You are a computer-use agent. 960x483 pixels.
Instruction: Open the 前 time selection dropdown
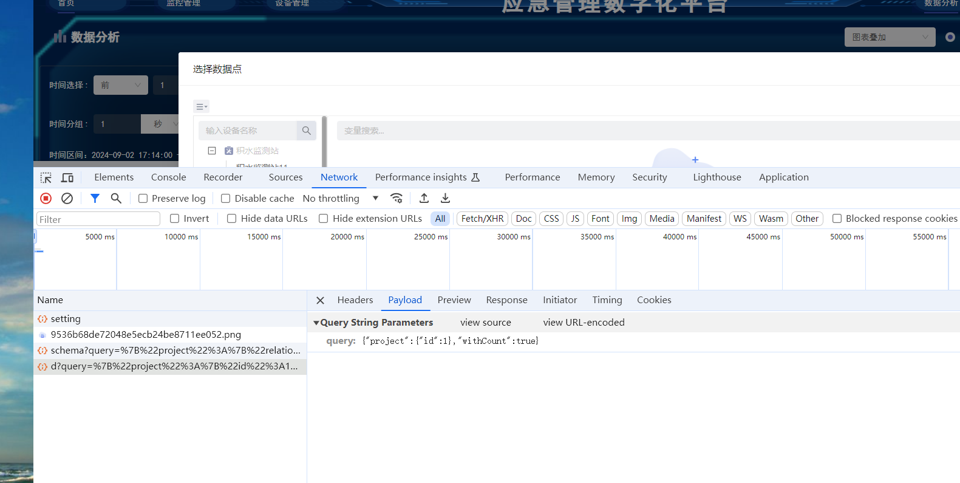click(x=121, y=85)
